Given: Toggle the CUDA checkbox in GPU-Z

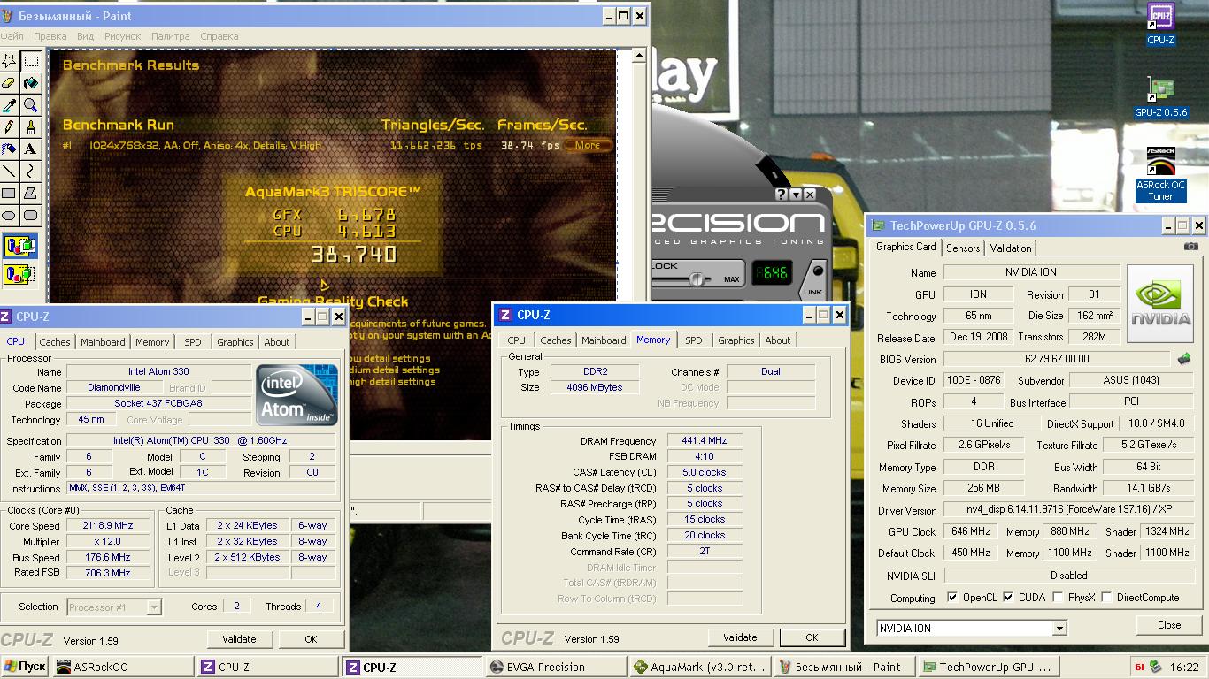Looking at the screenshot, I should [x=1008, y=598].
